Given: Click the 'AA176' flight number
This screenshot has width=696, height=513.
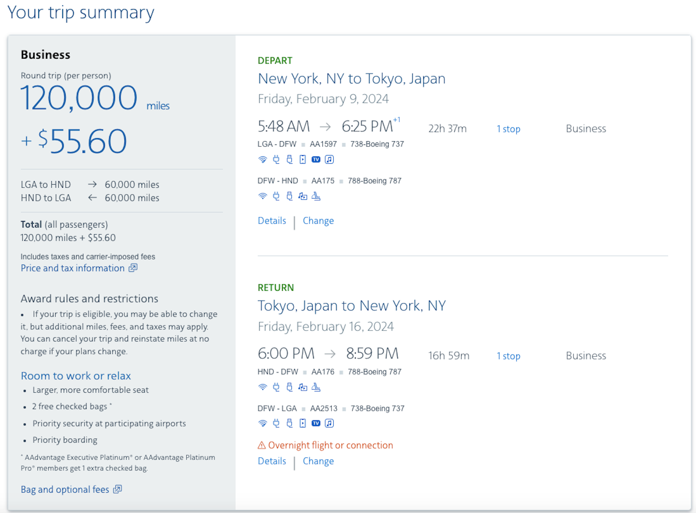Looking at the screenshot, I should [x=323, y=372].
